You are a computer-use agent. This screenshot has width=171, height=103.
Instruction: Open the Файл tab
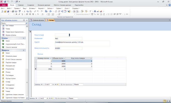(4, 5)
